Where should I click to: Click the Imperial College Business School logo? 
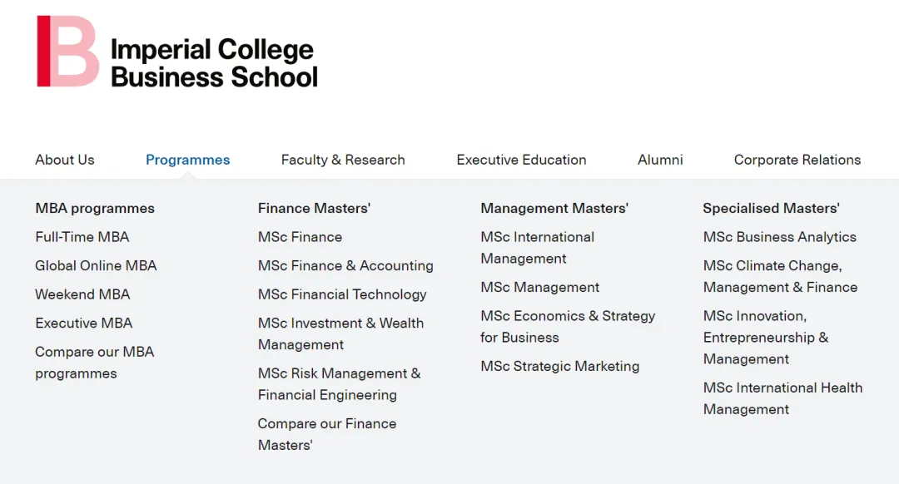click(x=177, y=52)
